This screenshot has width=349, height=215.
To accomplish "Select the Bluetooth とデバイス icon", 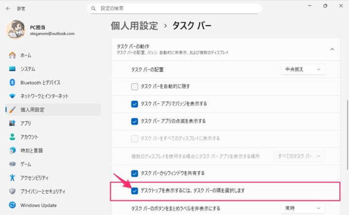I will click(x=12, y=83).
